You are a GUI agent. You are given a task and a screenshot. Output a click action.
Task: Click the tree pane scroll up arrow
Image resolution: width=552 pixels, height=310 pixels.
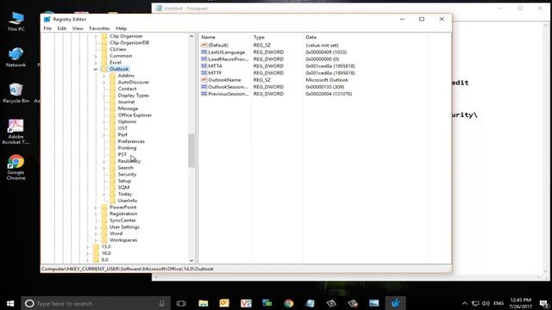click(x=191, y=36)
